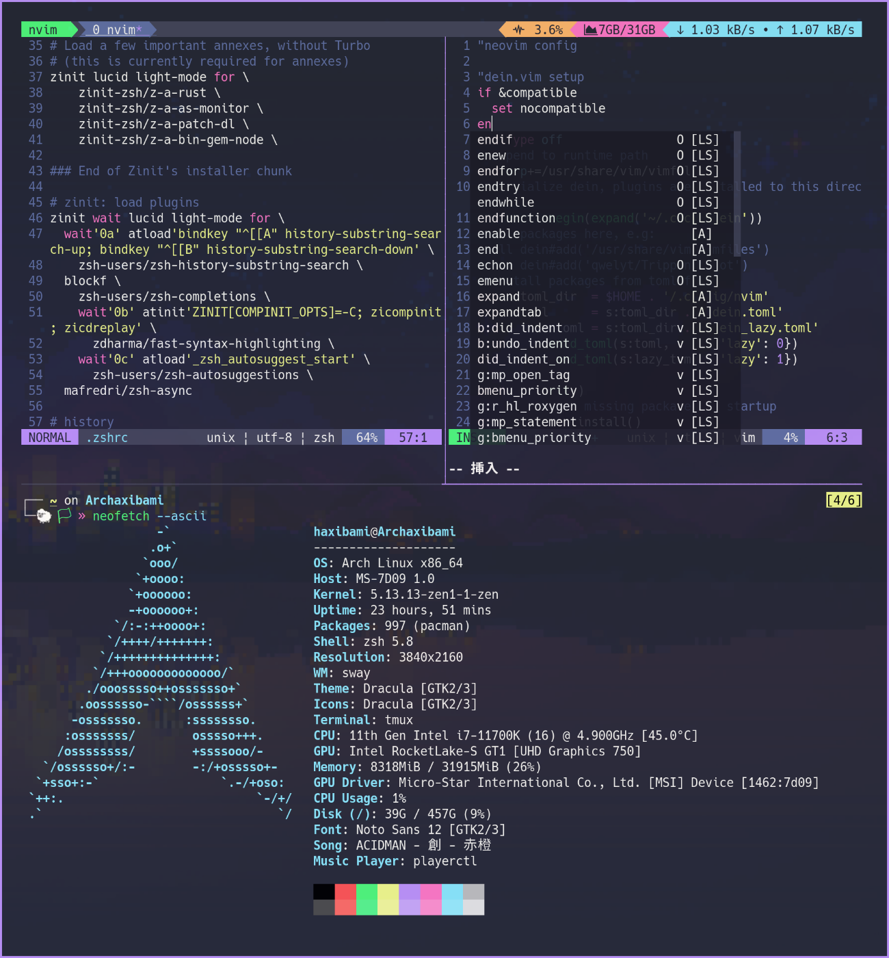Image resolution: width=889 pixels, height=958 pixels.
Task: Choose endif from the completion popup
Action: 602,140
